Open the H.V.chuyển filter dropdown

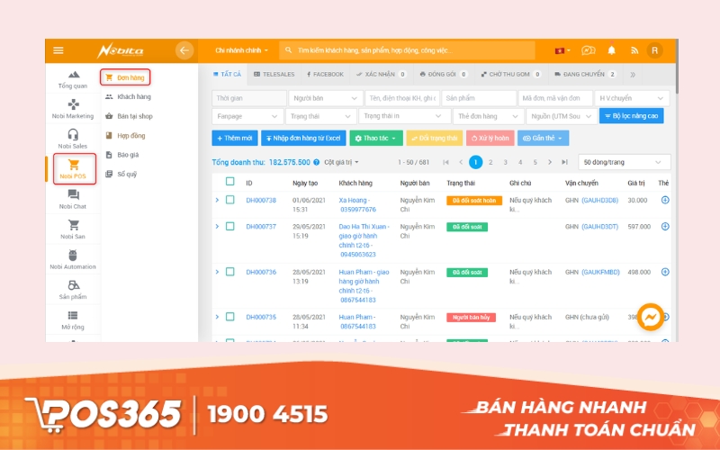(x=632, y=98)
